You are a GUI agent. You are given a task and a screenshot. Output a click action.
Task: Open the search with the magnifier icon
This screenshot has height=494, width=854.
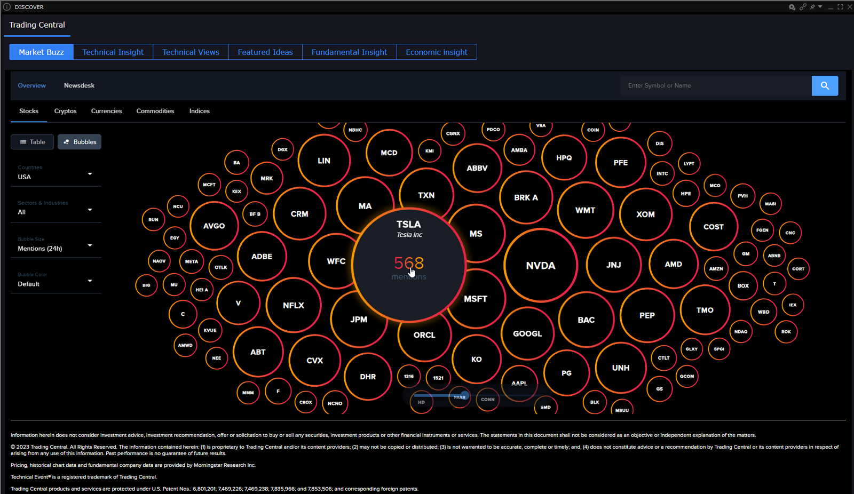(825, 85)
